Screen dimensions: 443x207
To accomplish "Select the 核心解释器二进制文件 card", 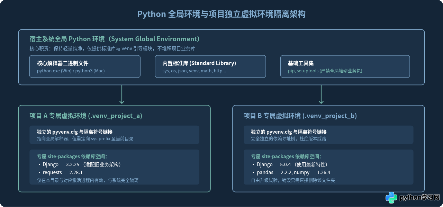I will (85, 66).
